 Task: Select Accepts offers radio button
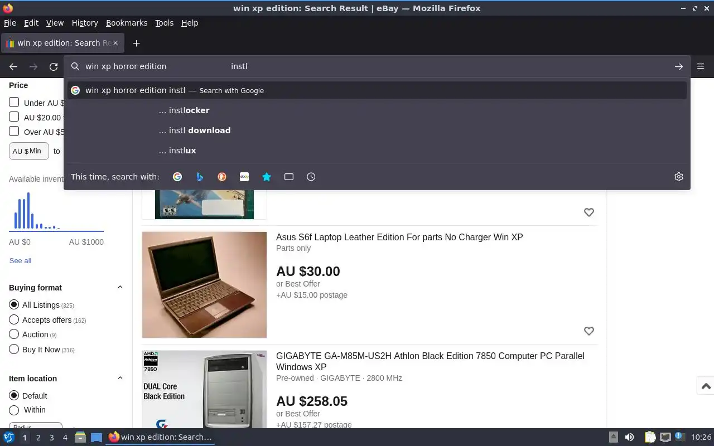click(14, 319)
